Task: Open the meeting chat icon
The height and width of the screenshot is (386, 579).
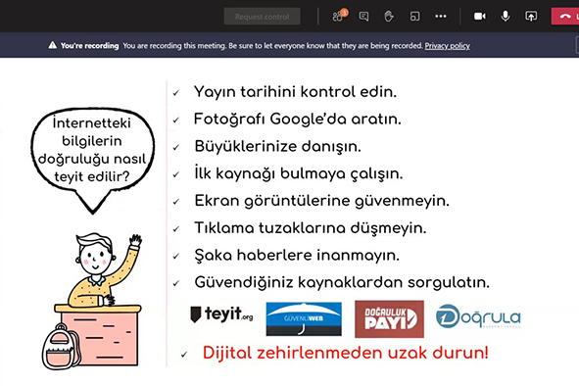Action: click(363, 17)
